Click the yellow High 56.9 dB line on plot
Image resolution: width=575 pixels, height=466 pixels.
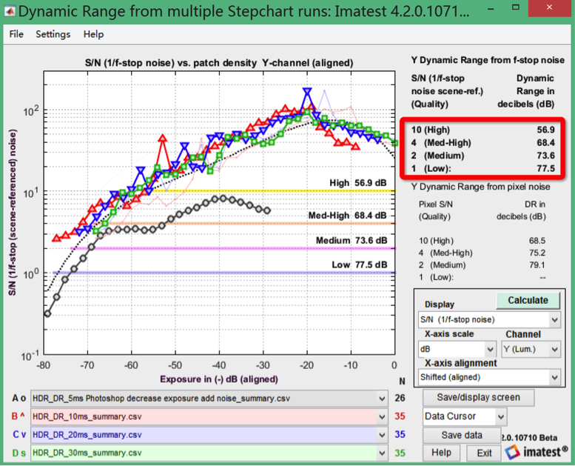coord(222,191)
